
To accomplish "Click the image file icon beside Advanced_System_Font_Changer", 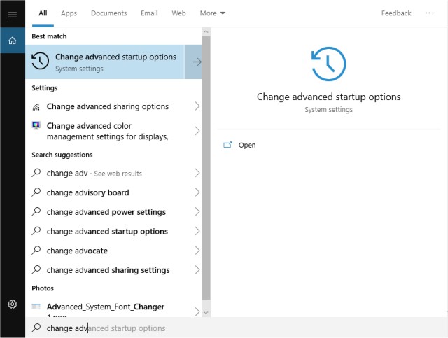I will (x=36, y=307).
